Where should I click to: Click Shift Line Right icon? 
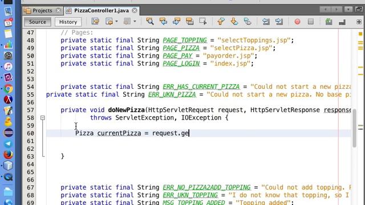pyautogui.click(x=279, y=22)
